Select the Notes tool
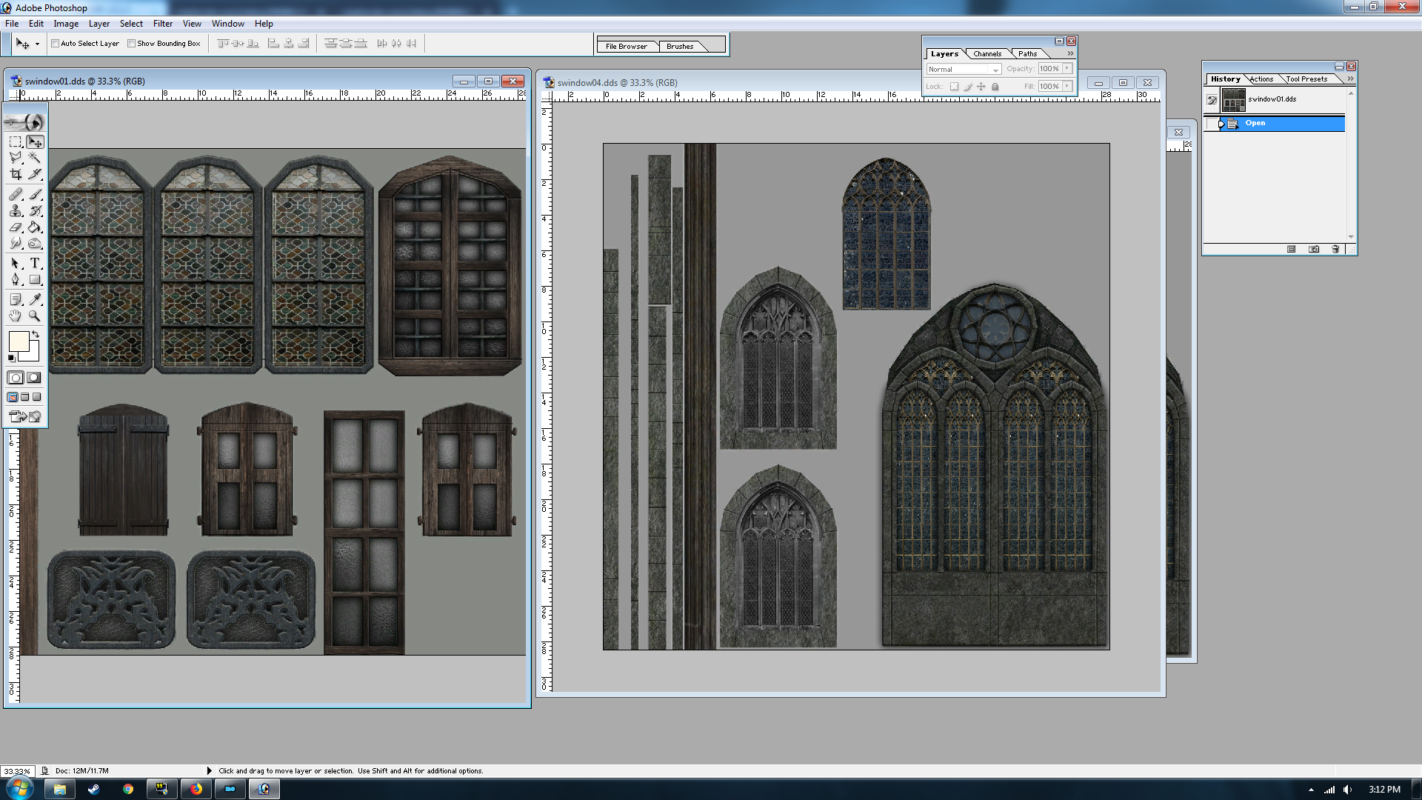This screenshot has height=800, width=1422. (16, 299)
